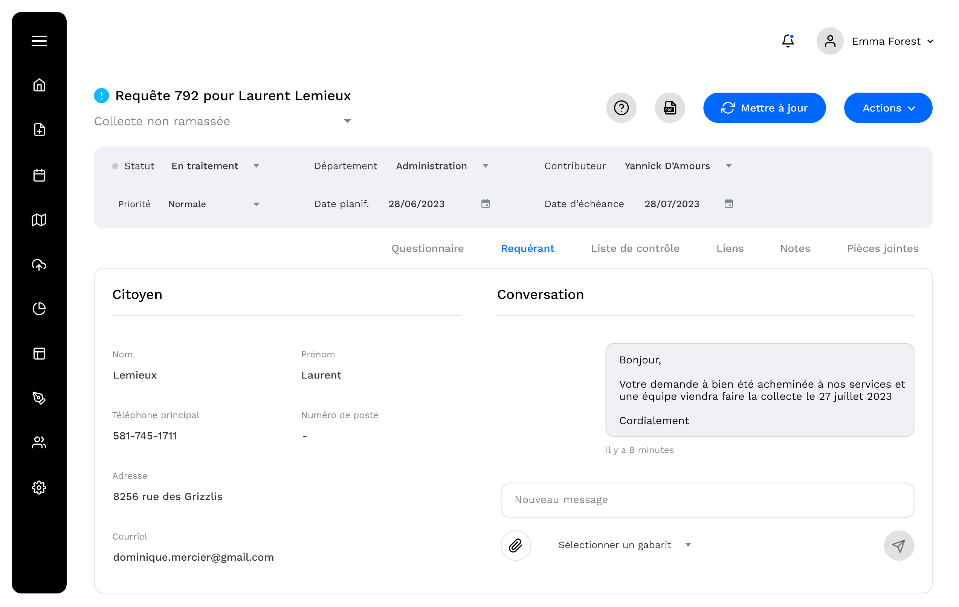Open the layout panel sidebar icon
Image resolution: width=959 pixels, height=607 pixels.
tap(39, 354)
